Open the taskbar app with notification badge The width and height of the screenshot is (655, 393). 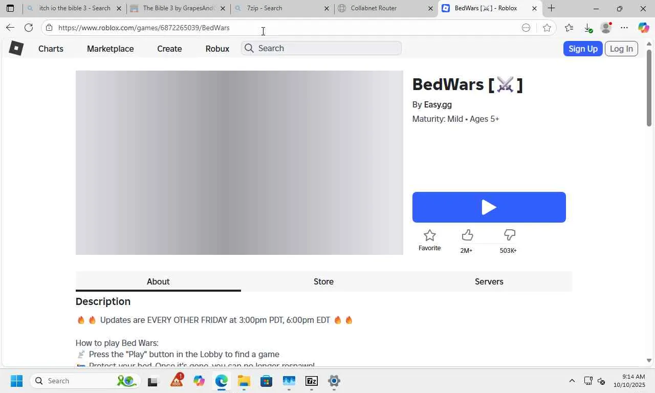177,381
